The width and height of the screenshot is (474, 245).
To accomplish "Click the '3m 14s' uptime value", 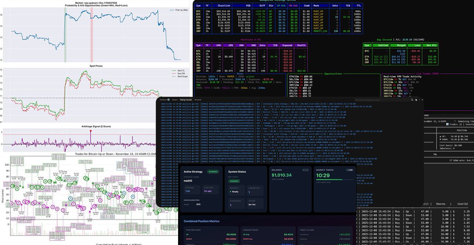I will [x=252, y=204].
